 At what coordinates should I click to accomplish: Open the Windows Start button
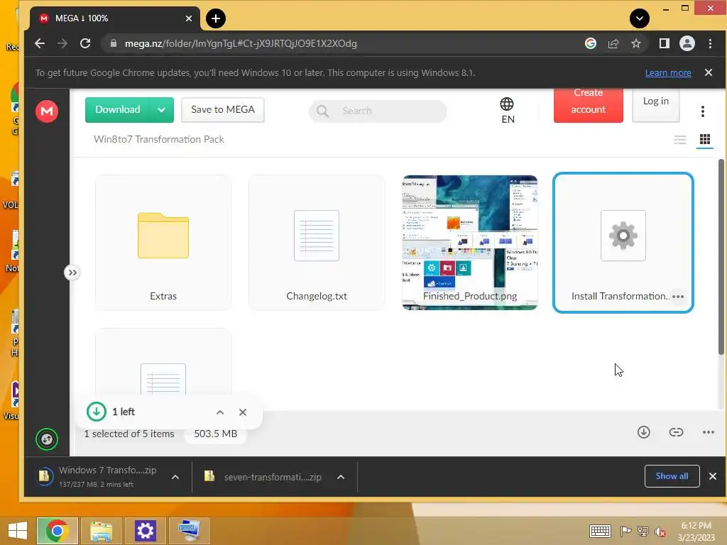[x=17, y=531]
